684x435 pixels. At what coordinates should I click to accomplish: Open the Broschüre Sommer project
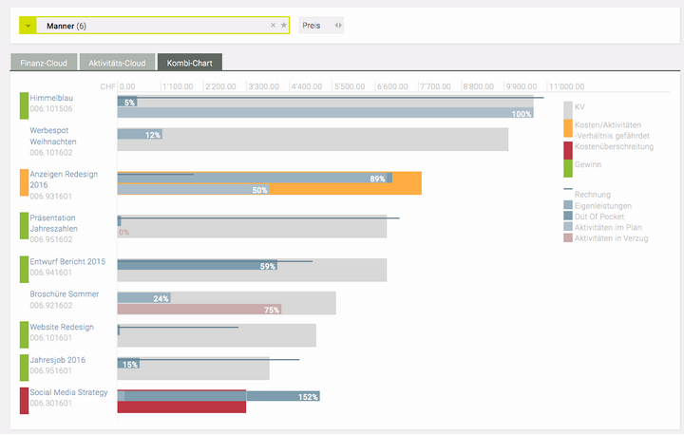pyautogui.click(x=65, y=293)
